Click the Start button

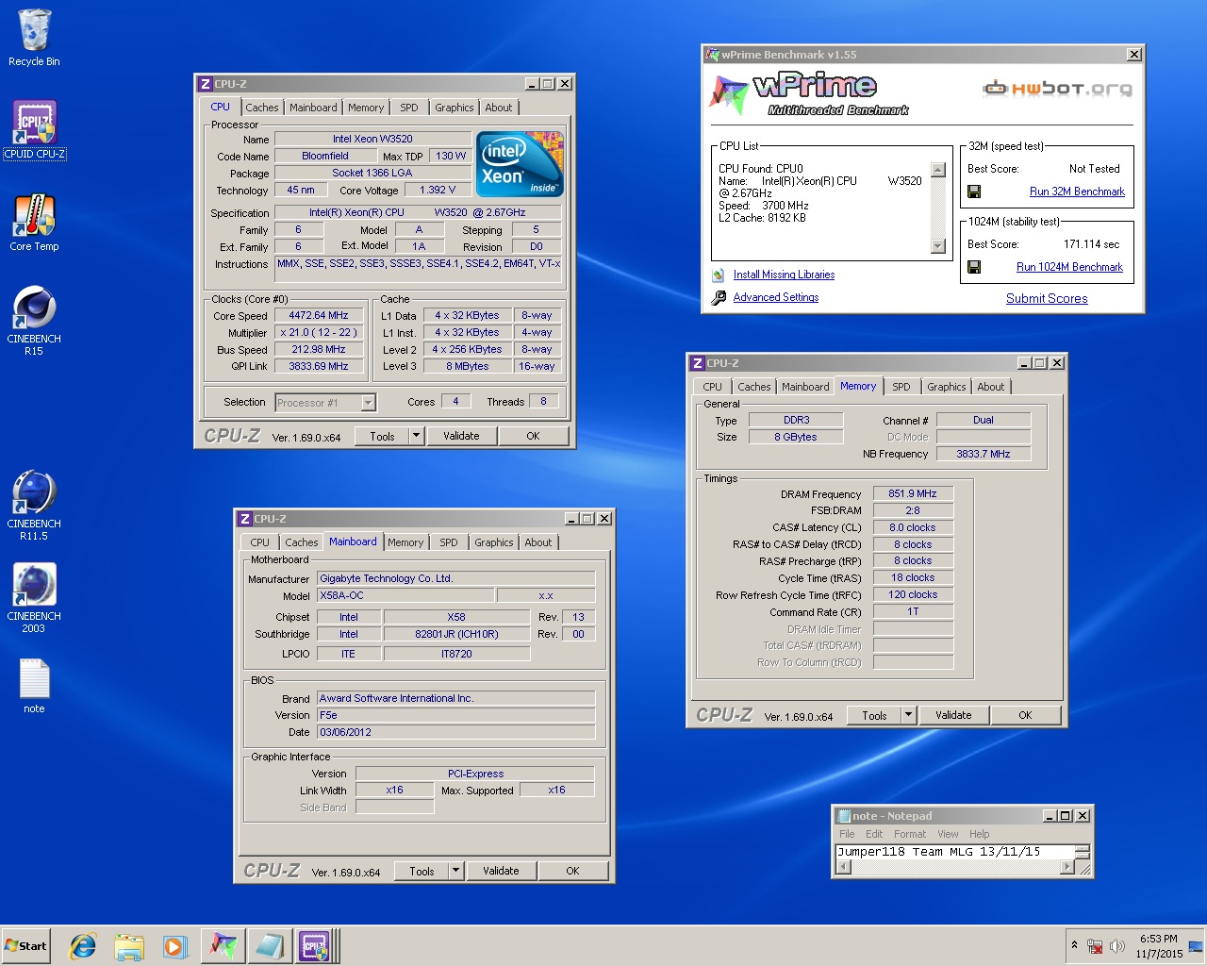(x=25, y=946)
